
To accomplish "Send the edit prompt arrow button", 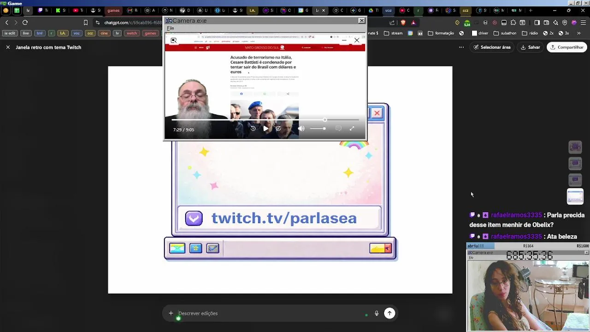I will (389, 314).
